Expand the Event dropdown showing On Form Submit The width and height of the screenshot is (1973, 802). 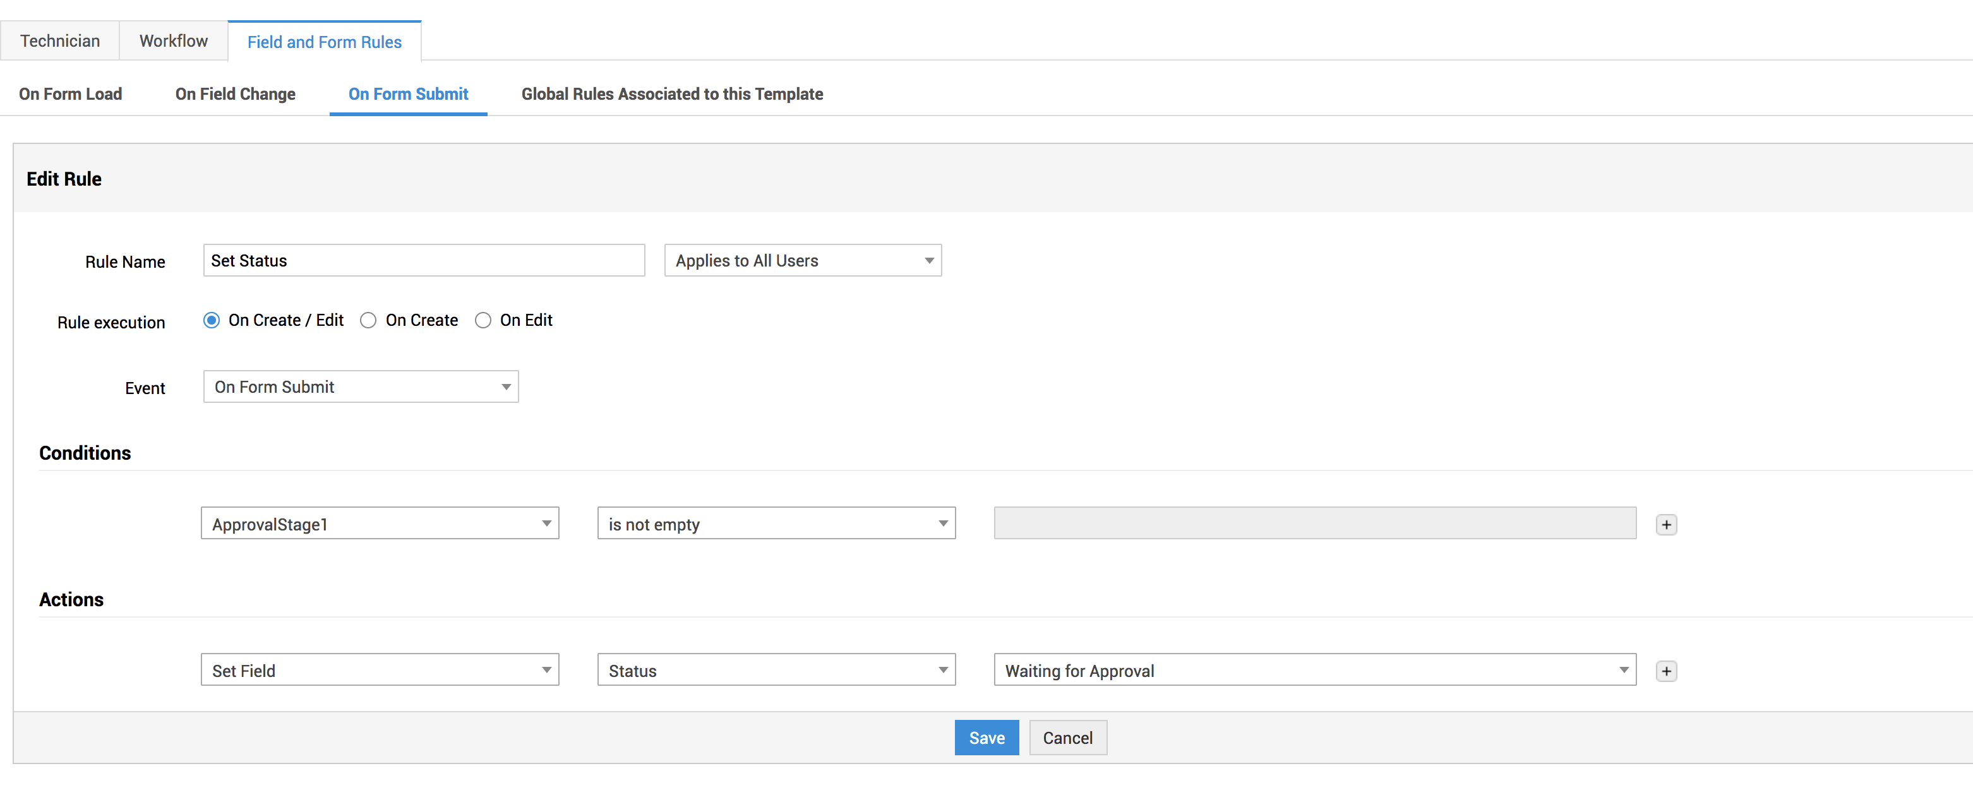coord(361,387)
